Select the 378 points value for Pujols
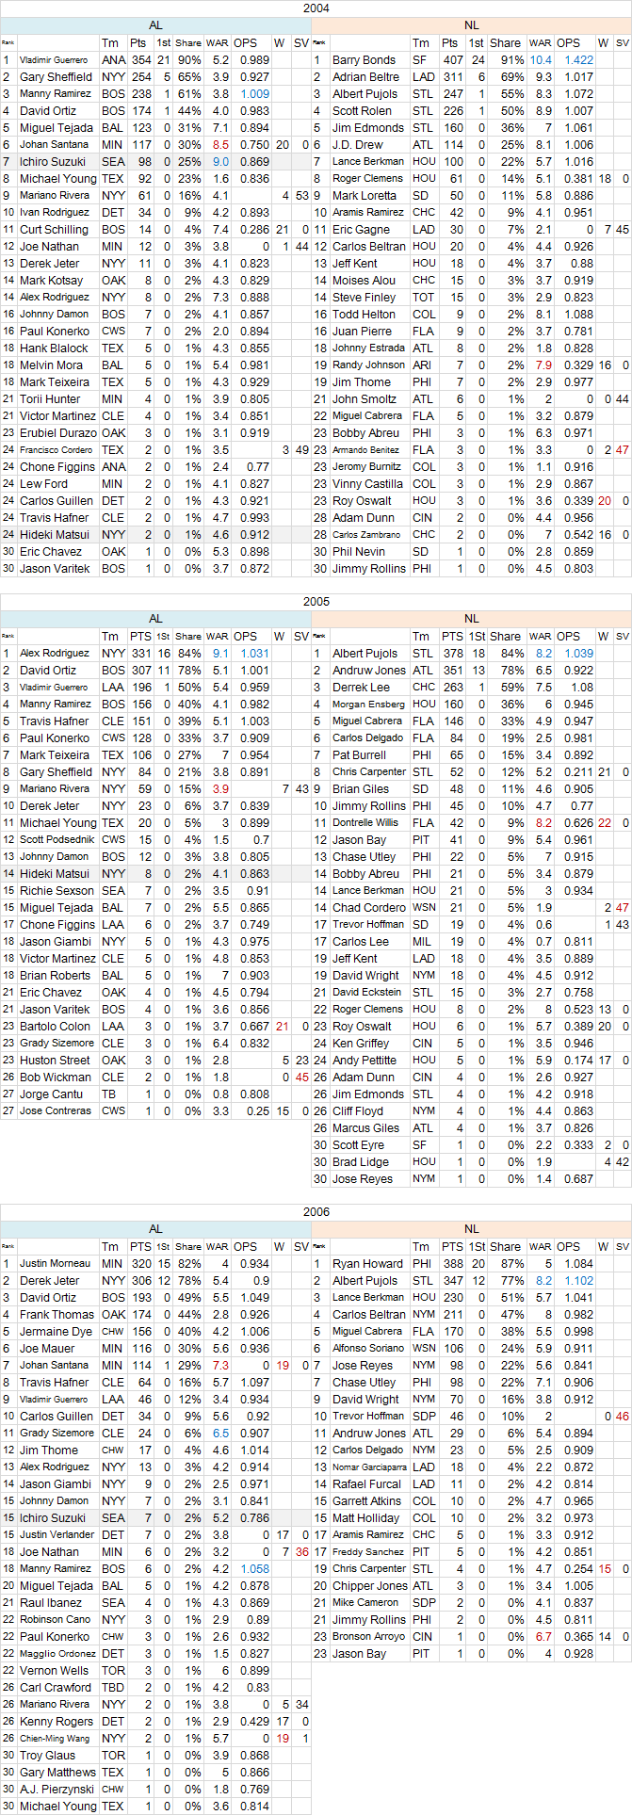The width and height of the screenshot is (632, 1815). coord(453,654)
